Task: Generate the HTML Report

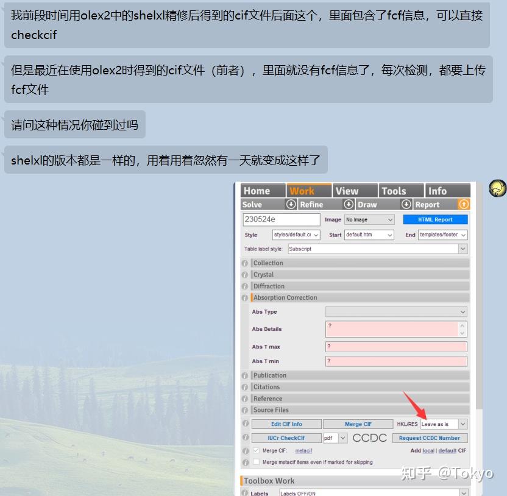Action: point(434,219)
